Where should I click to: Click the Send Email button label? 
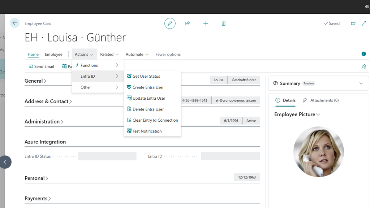point(44,66)
